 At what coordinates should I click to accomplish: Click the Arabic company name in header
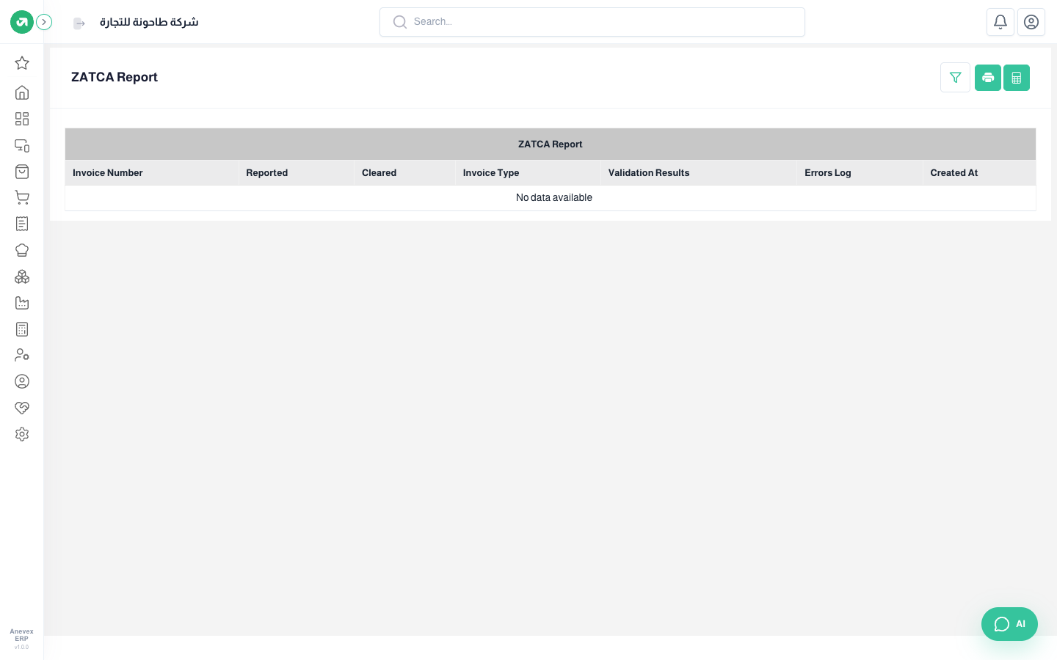(x=149, y=22)
